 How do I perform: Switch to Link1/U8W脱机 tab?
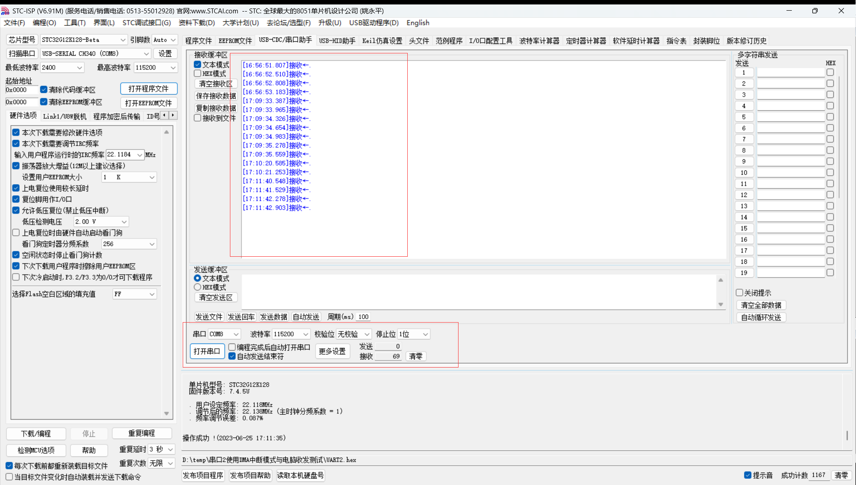point(65,116)
